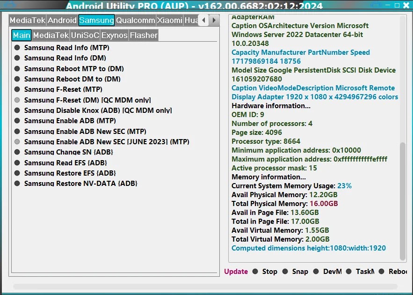Viewport: 413px width, 295px height.
Task: Select Samsung Read EFS {ADB}
Action: 61,163
